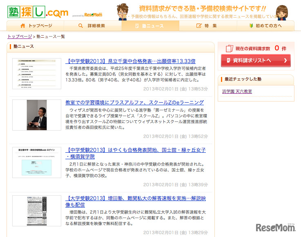This screenshot has width=301, height=237.
Task: Click the magnifier icon in 詳細検索 tab
Action: (x=80, y=26)
